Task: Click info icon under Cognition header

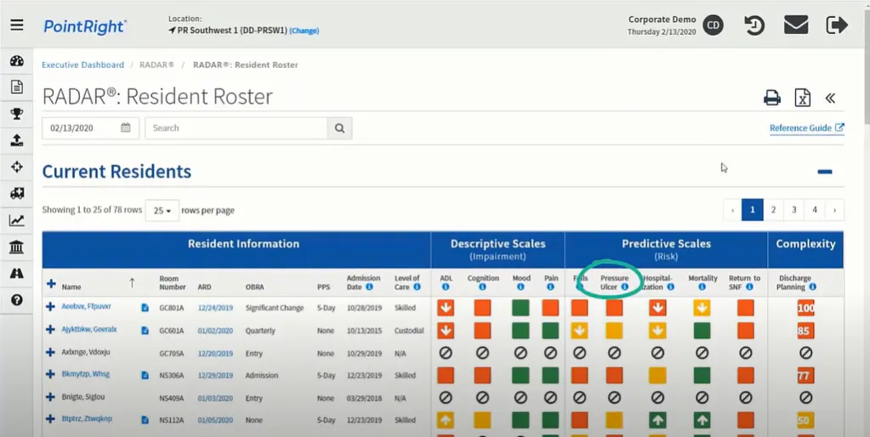Action: 482,287
